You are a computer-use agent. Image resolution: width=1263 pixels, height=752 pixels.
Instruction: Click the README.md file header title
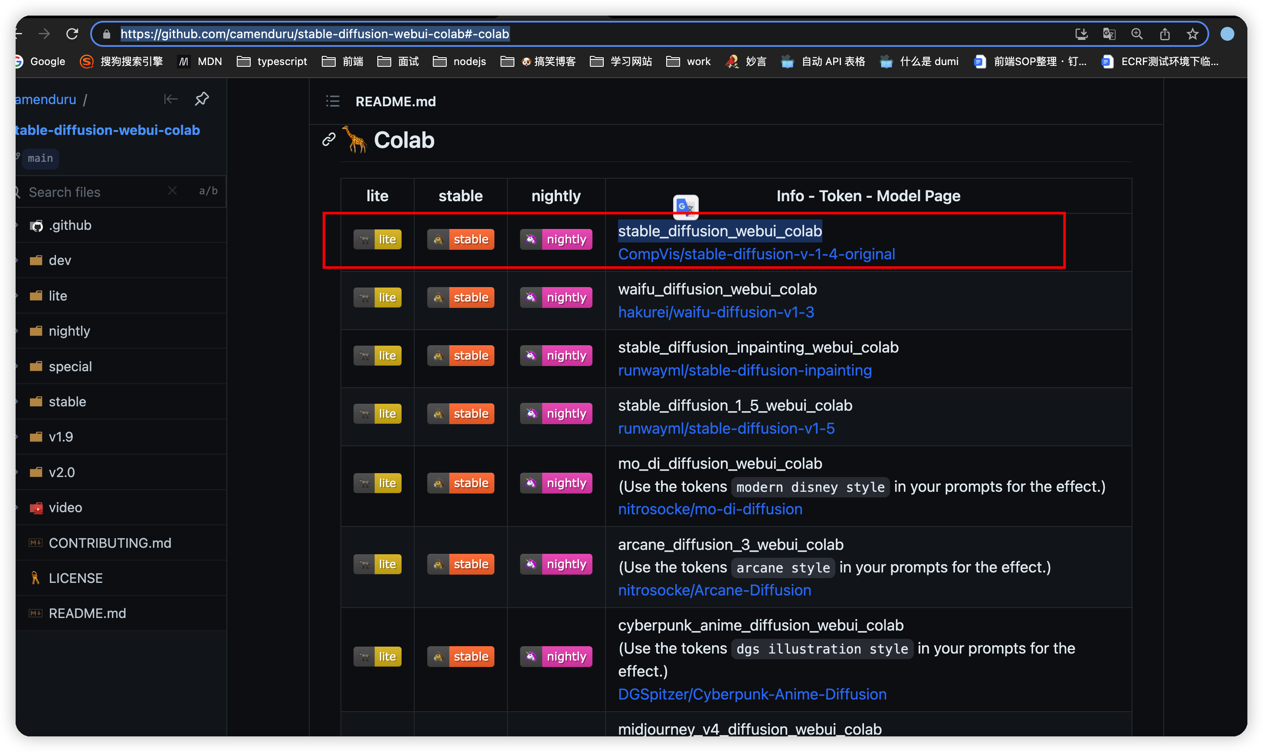[396, 101]
